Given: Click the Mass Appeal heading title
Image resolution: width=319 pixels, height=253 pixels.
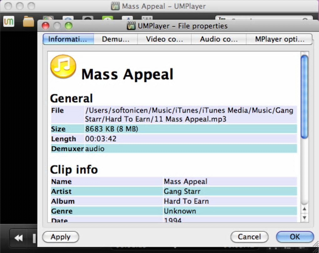Looking at the screenshot, I should point(127,75).
